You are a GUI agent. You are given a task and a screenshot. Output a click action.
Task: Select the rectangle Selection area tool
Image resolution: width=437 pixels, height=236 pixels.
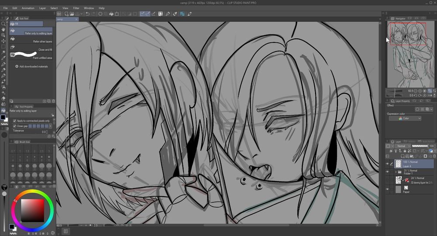[x=3, y=47]
